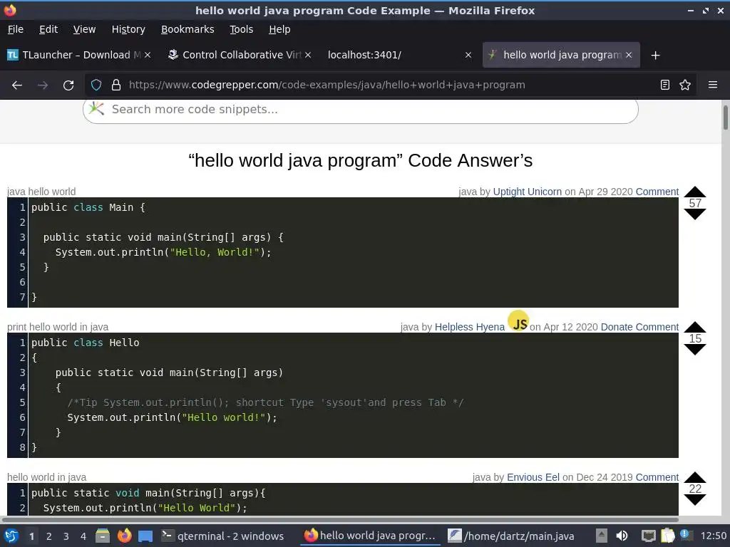Viewport: 730px width, 547px height.
Task: Click the 'print hello world in java' title
Action: coord(58,327)
